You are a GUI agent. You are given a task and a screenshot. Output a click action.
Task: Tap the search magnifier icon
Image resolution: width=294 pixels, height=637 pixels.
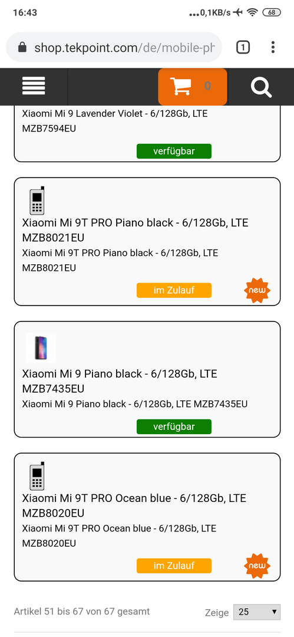(261, 87)
